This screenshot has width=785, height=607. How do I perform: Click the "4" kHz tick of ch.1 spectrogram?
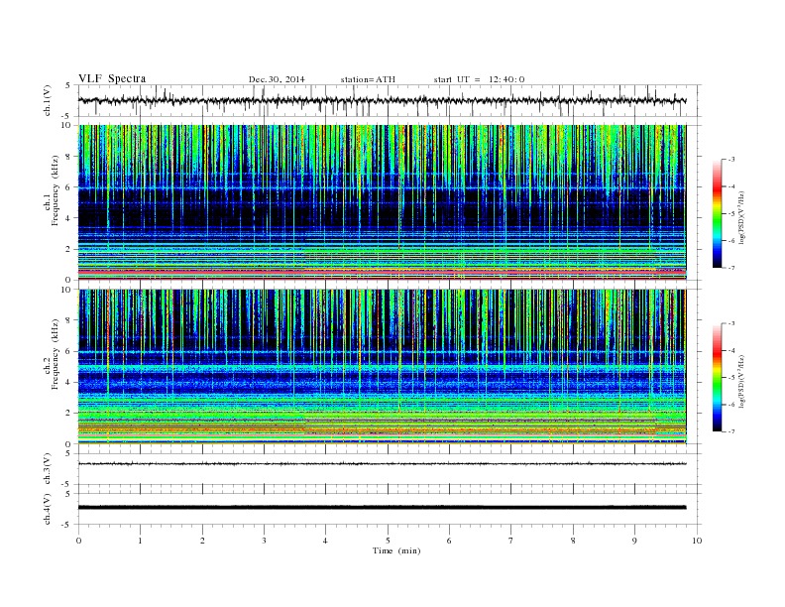point(68,218)
